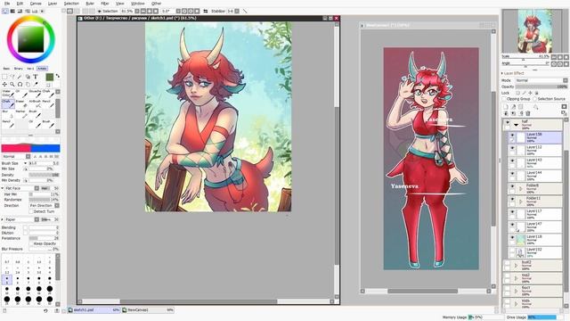Switch to the Binary brush set tab
Image resolution: width=570 pixels, height=321 pixels.
18,69
